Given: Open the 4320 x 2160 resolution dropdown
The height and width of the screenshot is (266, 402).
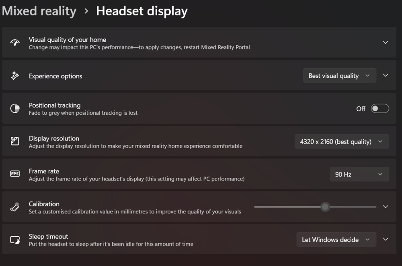Looking at the screenshot, I should (x=342, y=142).
